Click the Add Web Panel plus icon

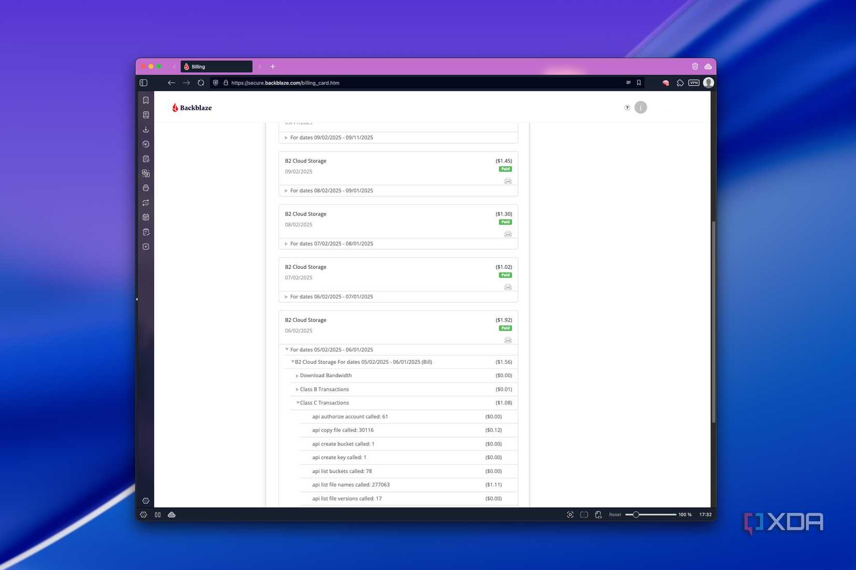coord(146,247)
